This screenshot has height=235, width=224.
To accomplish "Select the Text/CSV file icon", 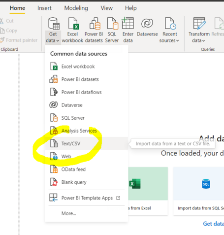I will (54, 143).
